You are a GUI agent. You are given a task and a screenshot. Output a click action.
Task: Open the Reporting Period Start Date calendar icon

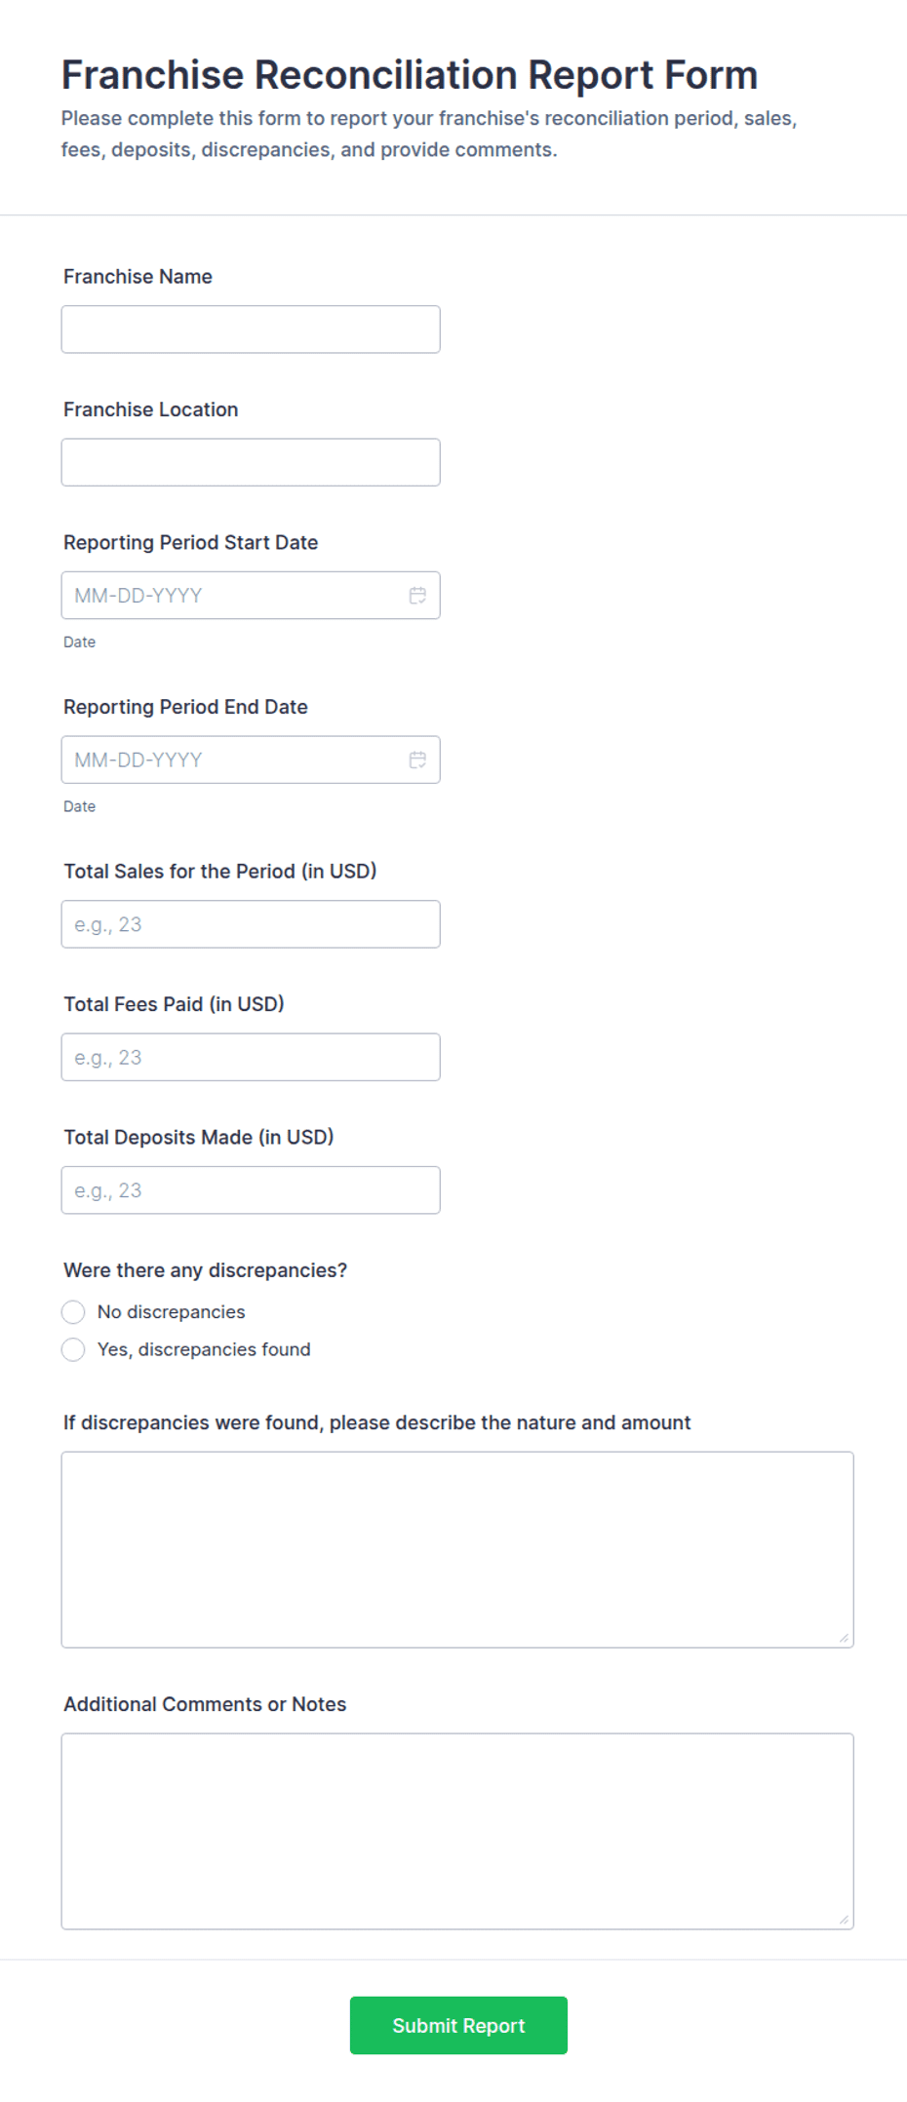417,595
